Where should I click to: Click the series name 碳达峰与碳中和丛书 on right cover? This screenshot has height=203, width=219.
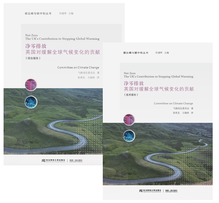(136, 53)
